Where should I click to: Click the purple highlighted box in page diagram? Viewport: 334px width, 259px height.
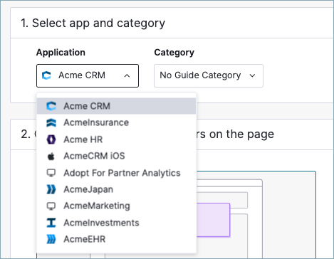click(213, 220)
